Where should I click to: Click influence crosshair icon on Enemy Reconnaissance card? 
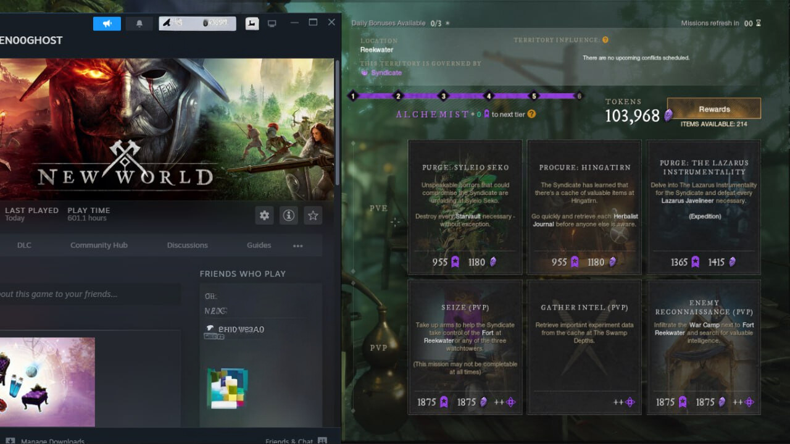749,402
